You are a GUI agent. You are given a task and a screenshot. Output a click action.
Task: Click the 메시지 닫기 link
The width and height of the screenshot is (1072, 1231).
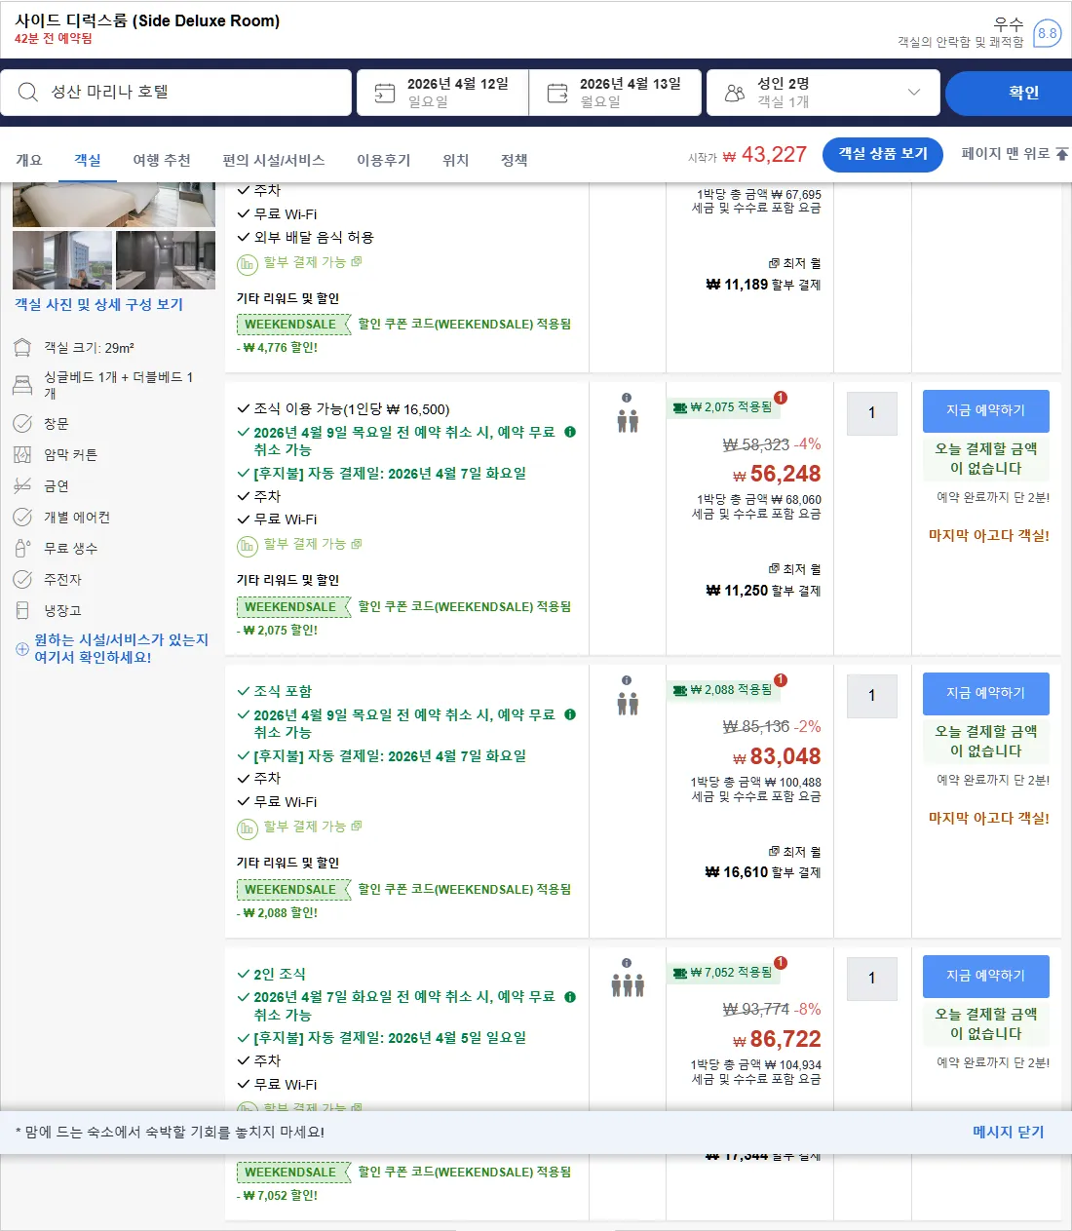pyautogui.click(x=1009, y=1132)
